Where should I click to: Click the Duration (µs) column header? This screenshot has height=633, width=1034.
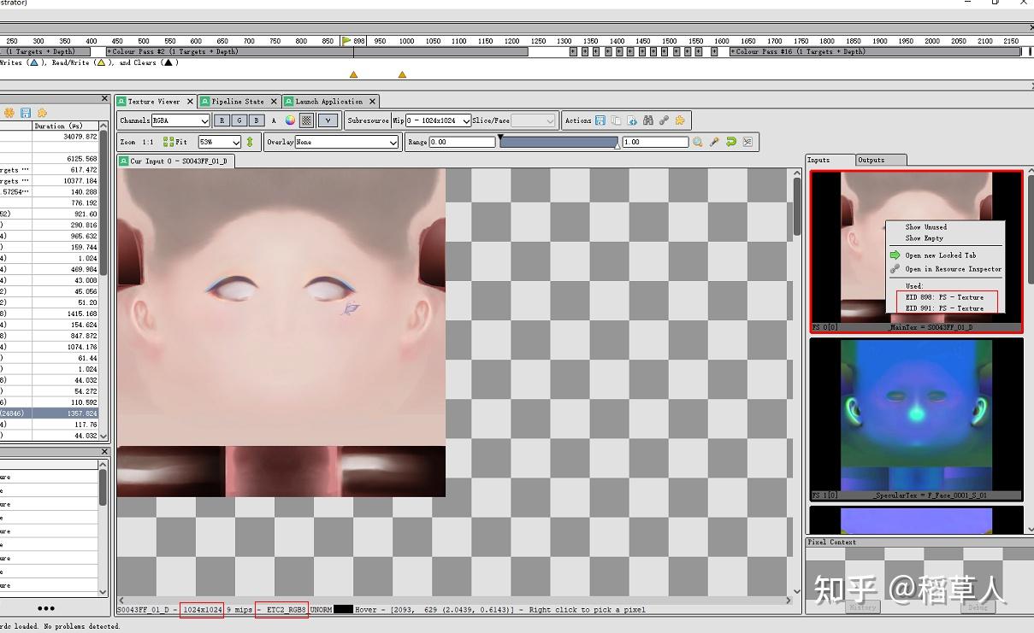pyautogui.click(x=65, y=126)
